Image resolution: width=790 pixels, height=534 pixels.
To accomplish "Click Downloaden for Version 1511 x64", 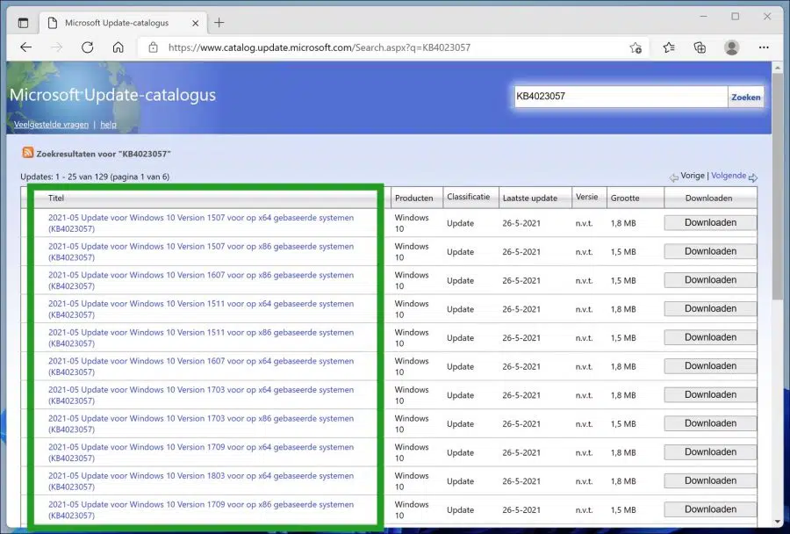I will tap(710, 308).
